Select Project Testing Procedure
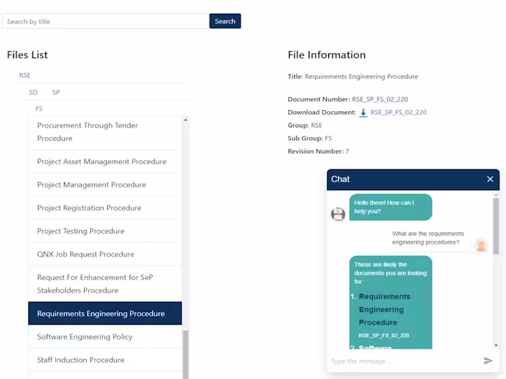This screenshot has height=379, width=506. (105, 231)
